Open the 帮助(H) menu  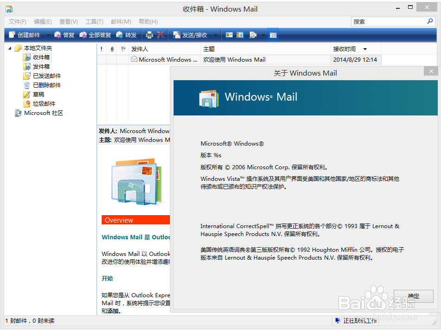click(x=148, y=22)
